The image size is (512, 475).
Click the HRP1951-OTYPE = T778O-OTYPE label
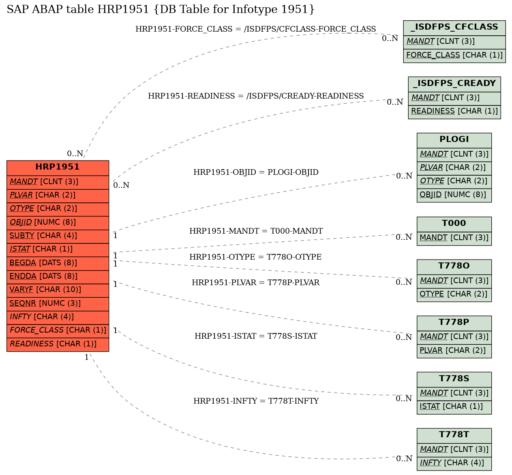255,257
